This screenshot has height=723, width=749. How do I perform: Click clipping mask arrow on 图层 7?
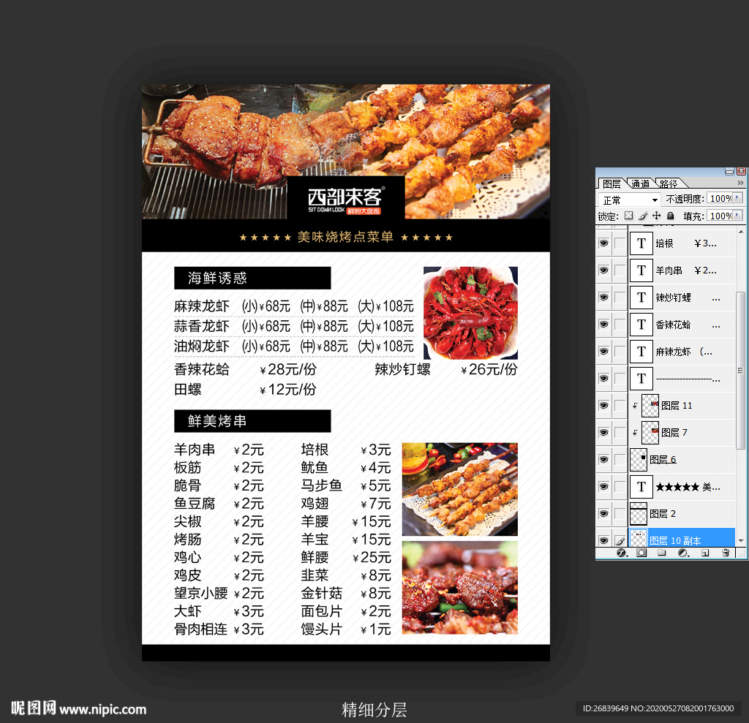[635, 433]
